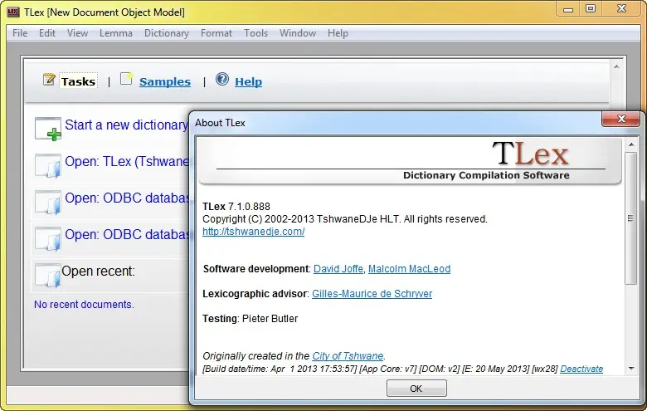The image size is (647, 411).
Task: Switch to the Samples tab link
Action: point(165,82)
